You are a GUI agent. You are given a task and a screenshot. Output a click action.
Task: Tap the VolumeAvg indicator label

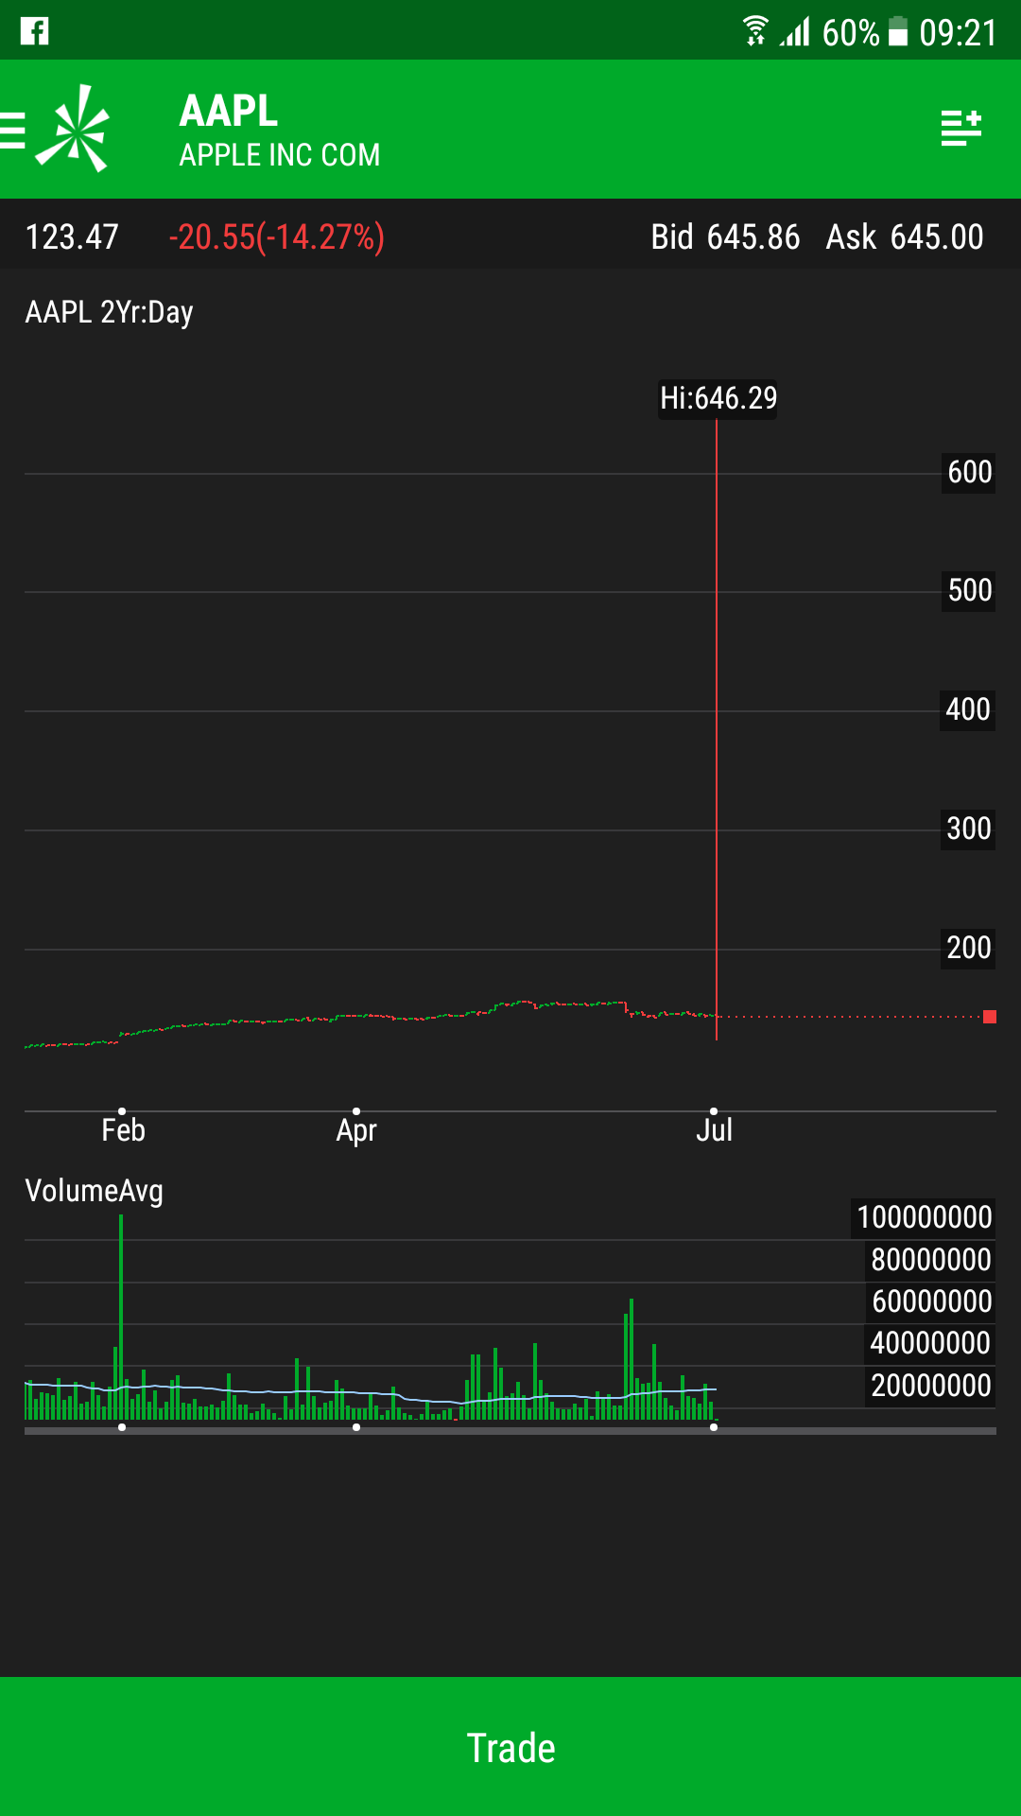(x=94, y=1191)
